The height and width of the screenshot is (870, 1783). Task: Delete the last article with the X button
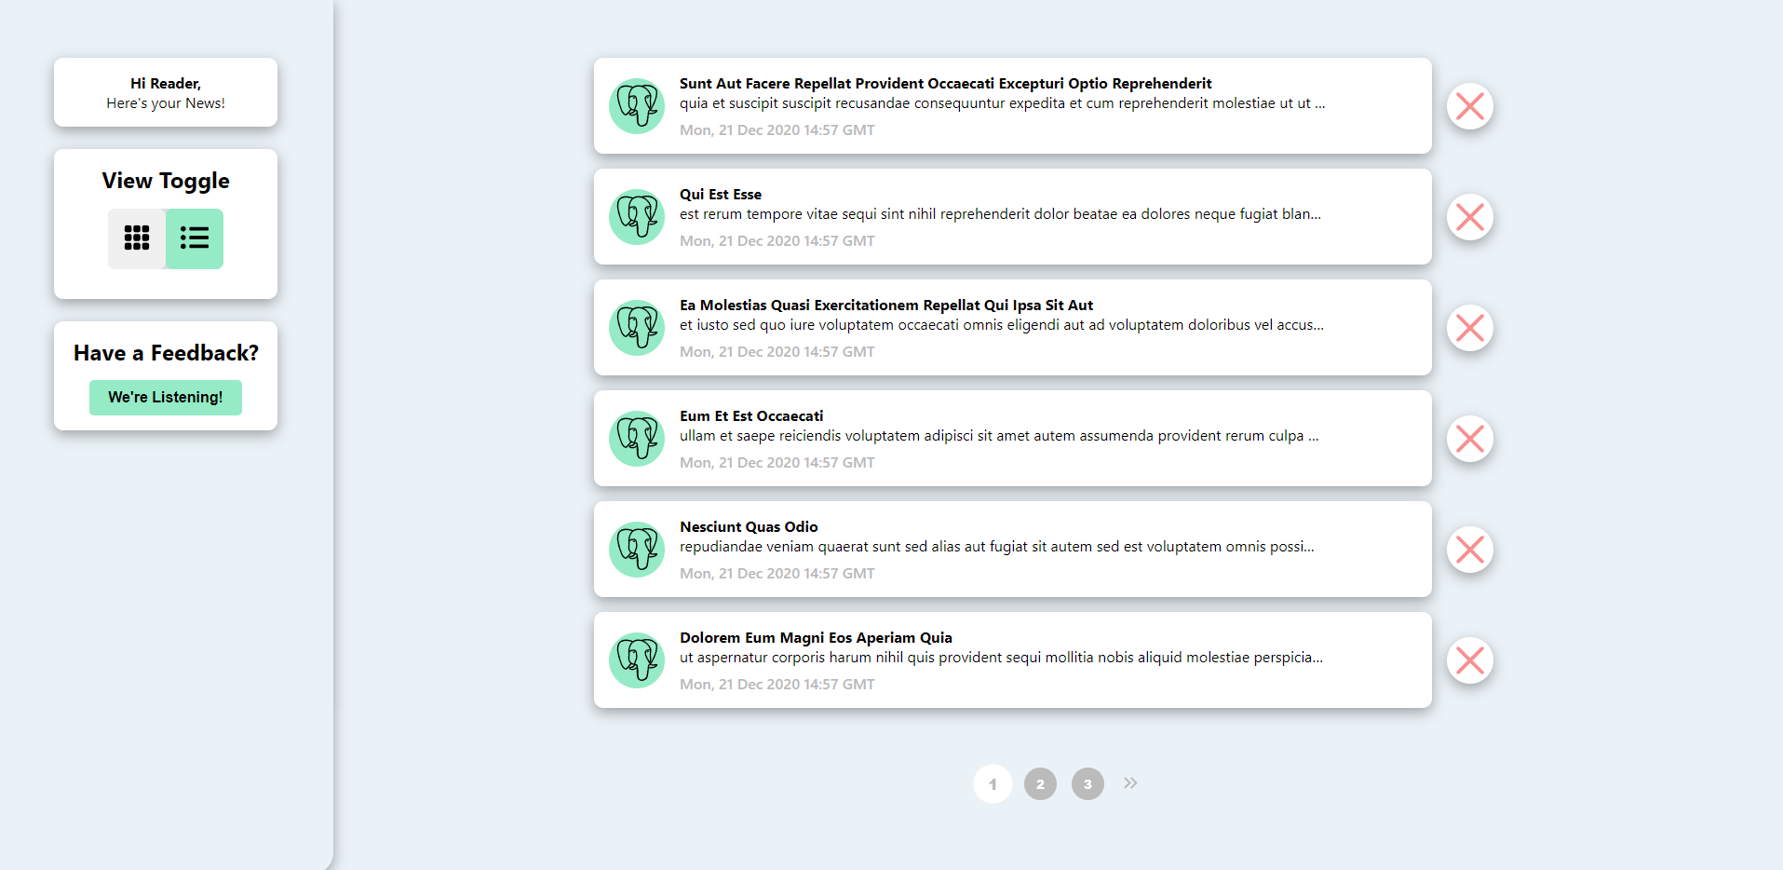click(1470, 660)
